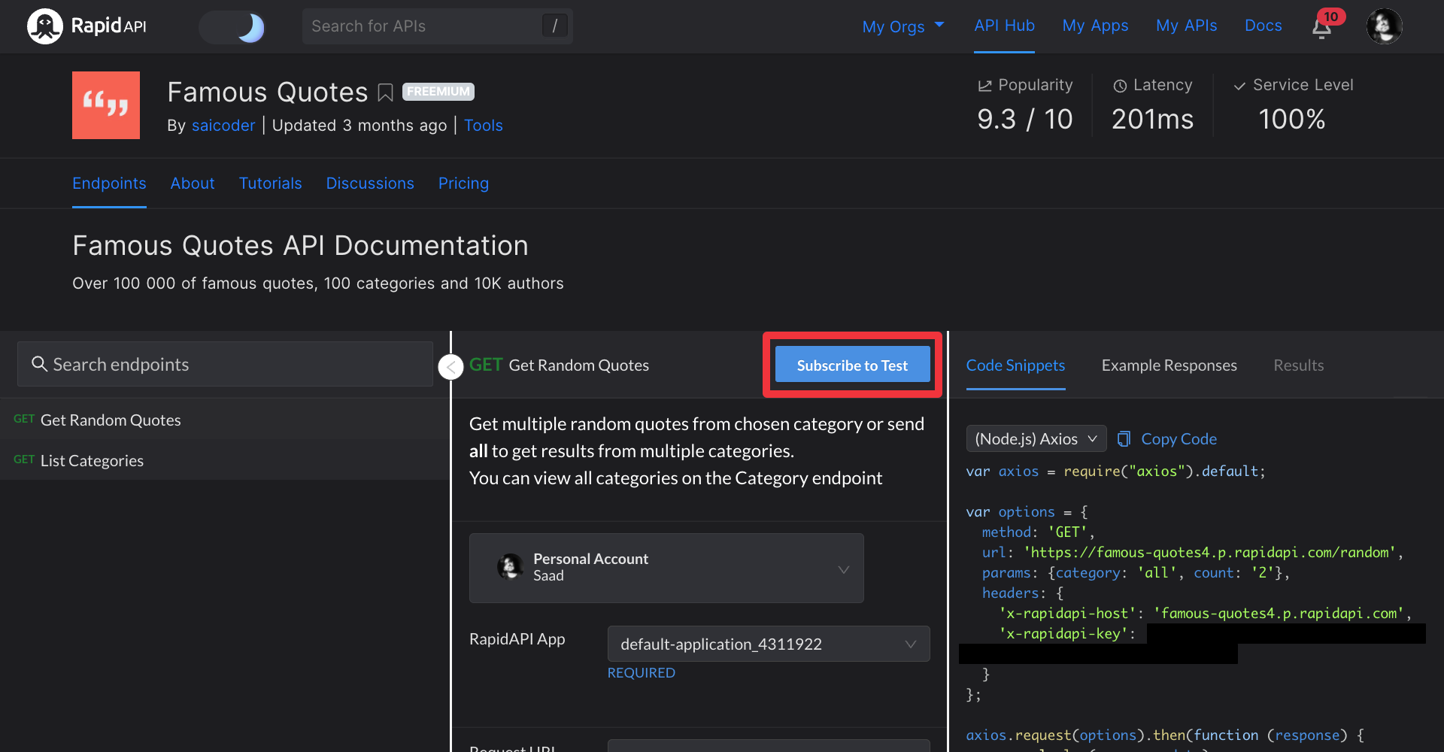Click Copy Code link

tap(1179, 438)
